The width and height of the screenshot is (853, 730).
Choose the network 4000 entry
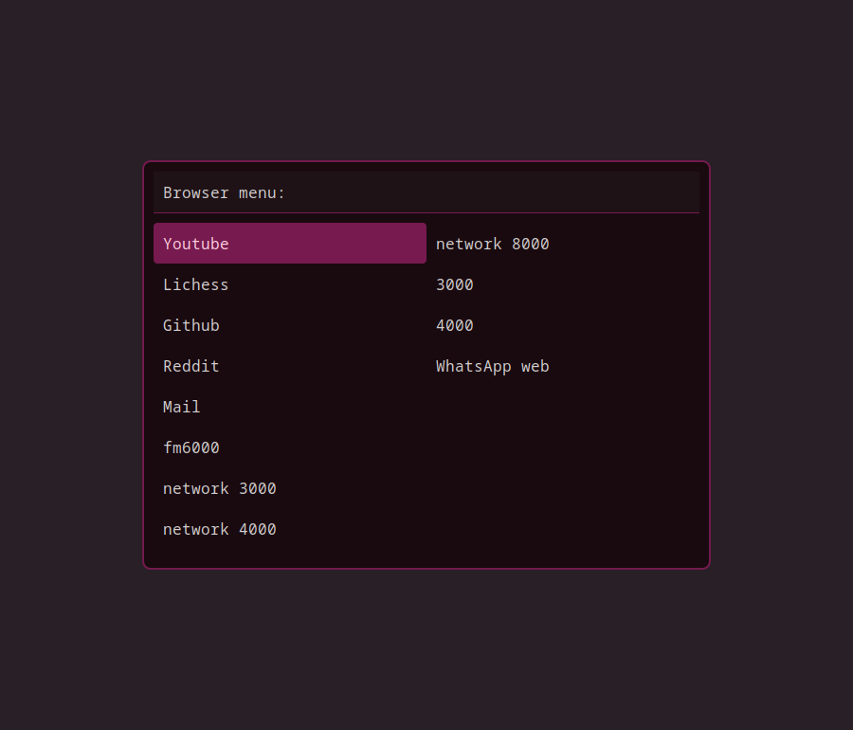tap(290, 529)
